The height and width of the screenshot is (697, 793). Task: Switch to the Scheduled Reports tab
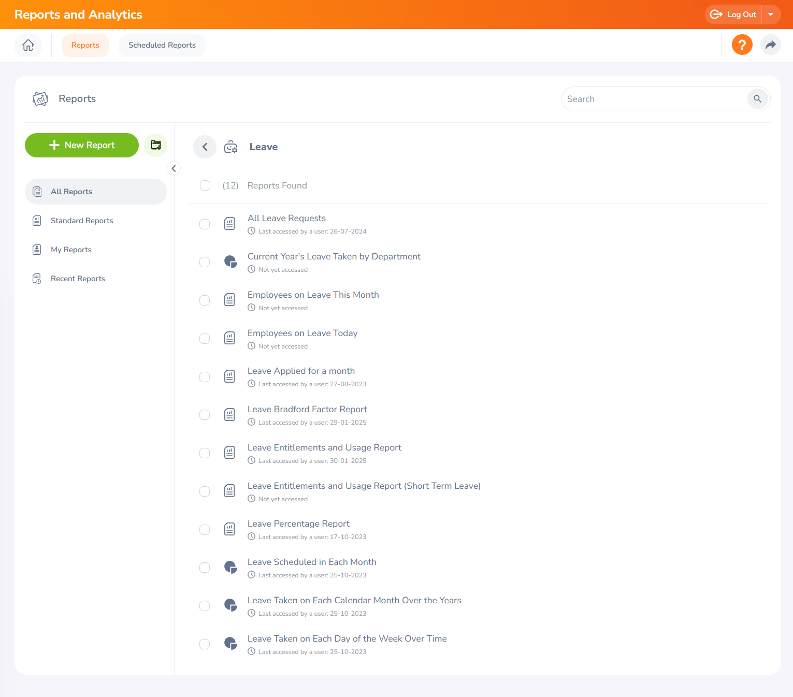click(162, 45)
